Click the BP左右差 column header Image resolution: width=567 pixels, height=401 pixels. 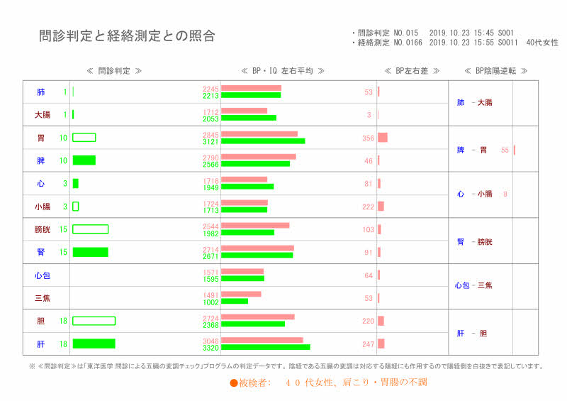pos(412,71)
